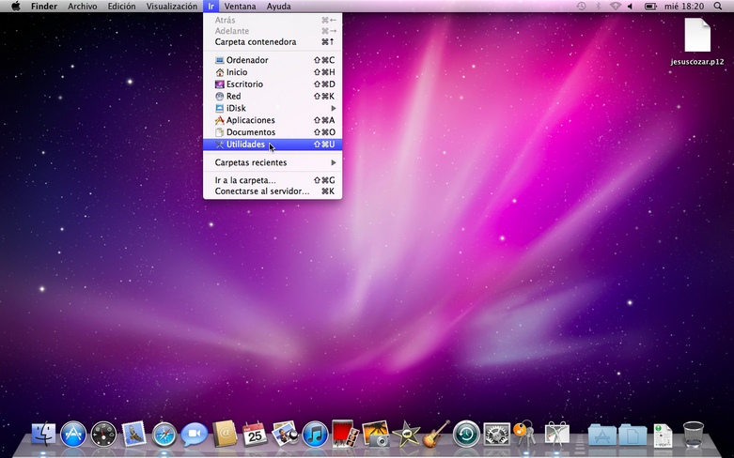
Task: Launch iMovie star icon in the Dock
Action: pos(406,435)
